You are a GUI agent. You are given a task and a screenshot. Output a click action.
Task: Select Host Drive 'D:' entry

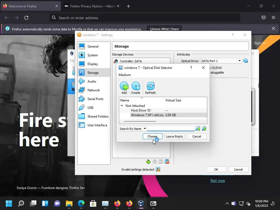coord(141,110)
